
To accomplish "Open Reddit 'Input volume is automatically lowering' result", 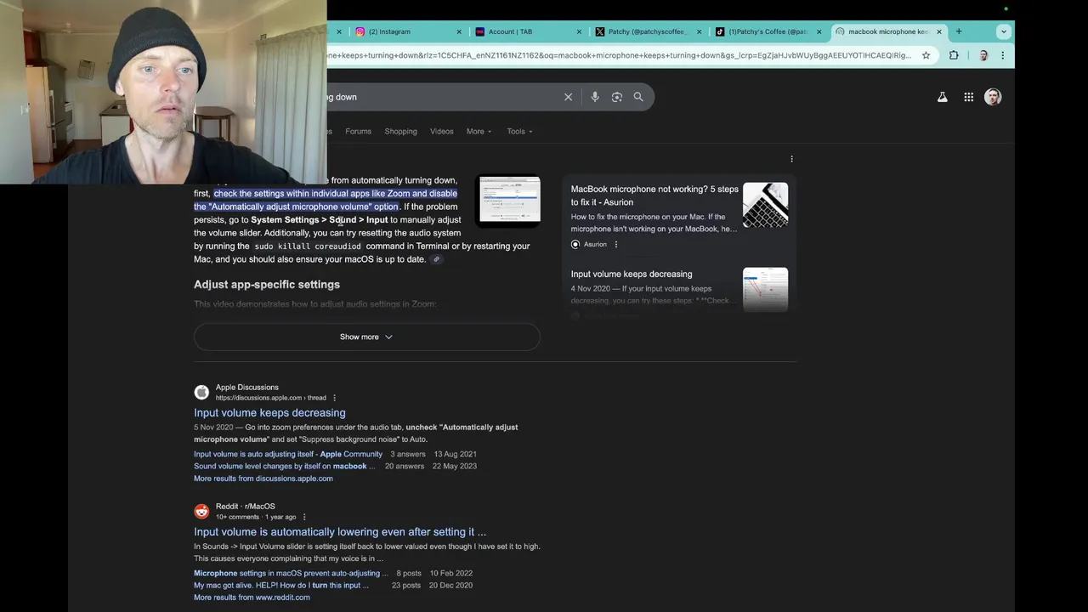I will 340,532.
